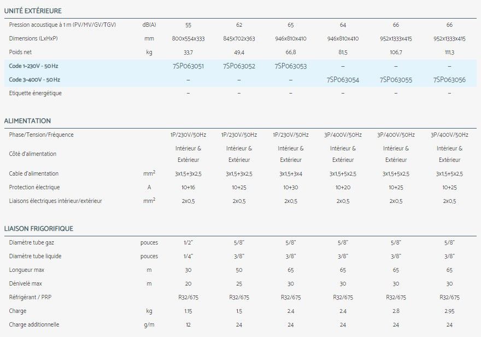Click the Code 1-230V - 50Hz row label
481x337 pixels.
(34, 66)
